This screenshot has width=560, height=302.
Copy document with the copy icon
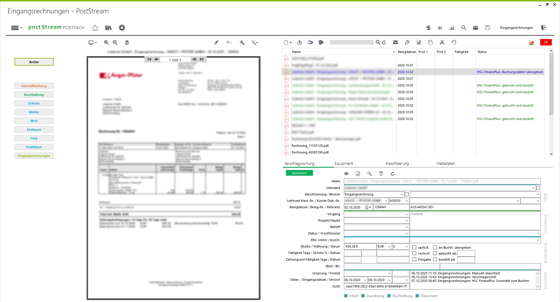point(430,43)
